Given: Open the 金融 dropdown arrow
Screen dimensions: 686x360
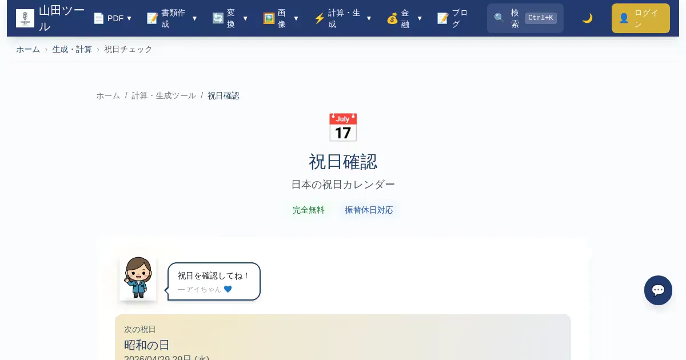Looking at the screenshot, I should click(420, 18).
